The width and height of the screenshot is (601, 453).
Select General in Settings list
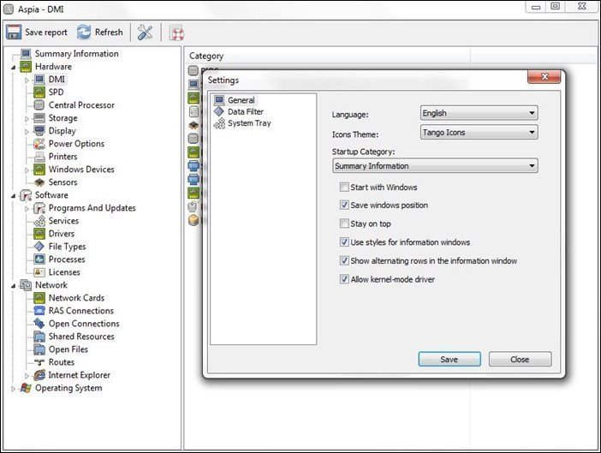pos(241,100)
